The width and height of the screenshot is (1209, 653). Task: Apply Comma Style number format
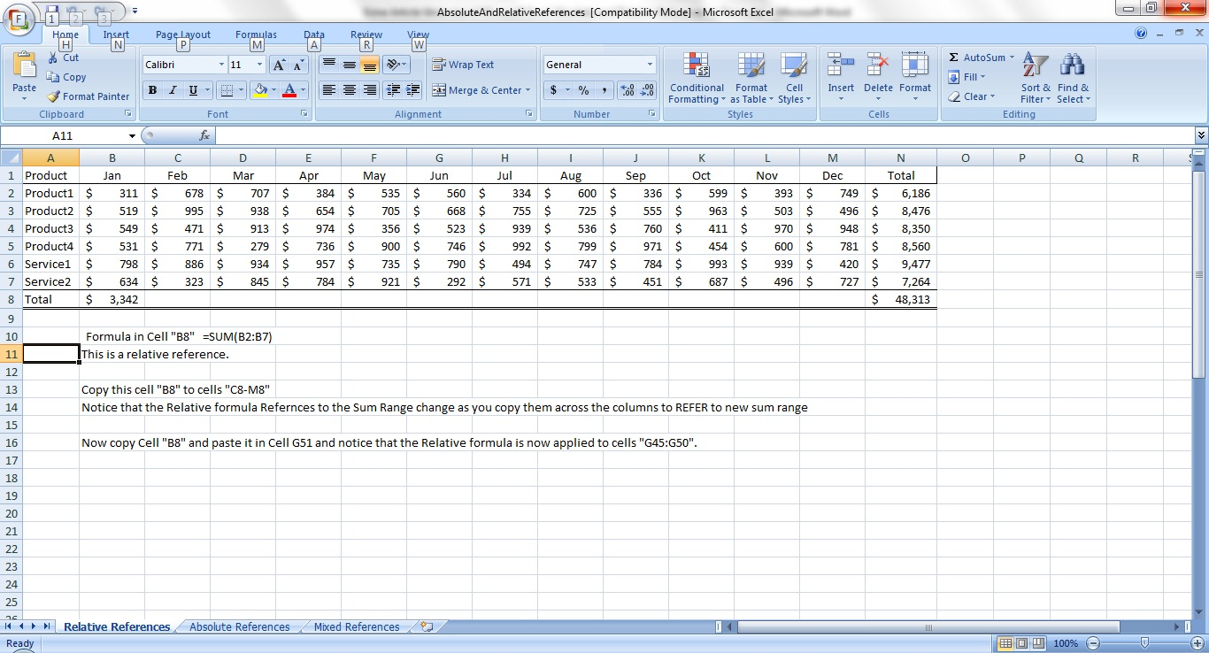tap(604, 90)
